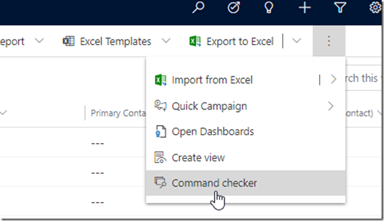Select Create view menu item
384x221 pixels.
(x=246, y=158)
